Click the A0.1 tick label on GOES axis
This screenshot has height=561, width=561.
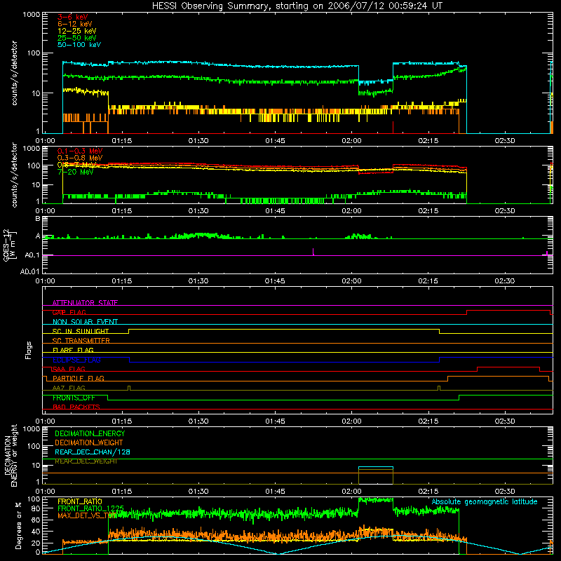(x=32, y=255)
